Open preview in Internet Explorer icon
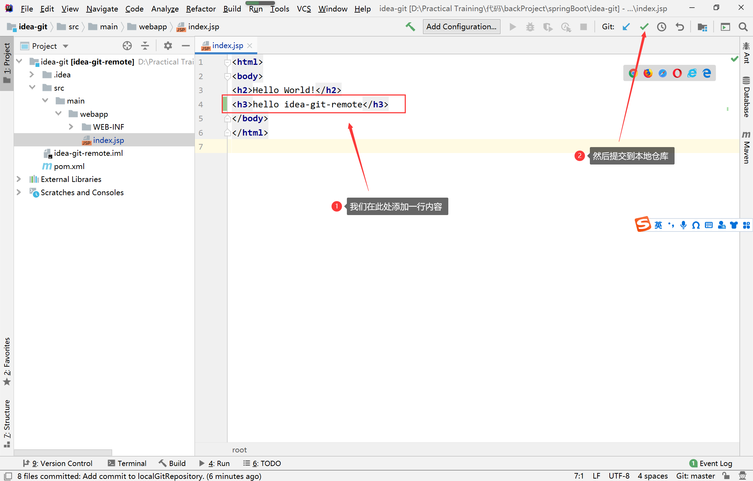Screen dimensions: 753x481 [x=692, y=73]
